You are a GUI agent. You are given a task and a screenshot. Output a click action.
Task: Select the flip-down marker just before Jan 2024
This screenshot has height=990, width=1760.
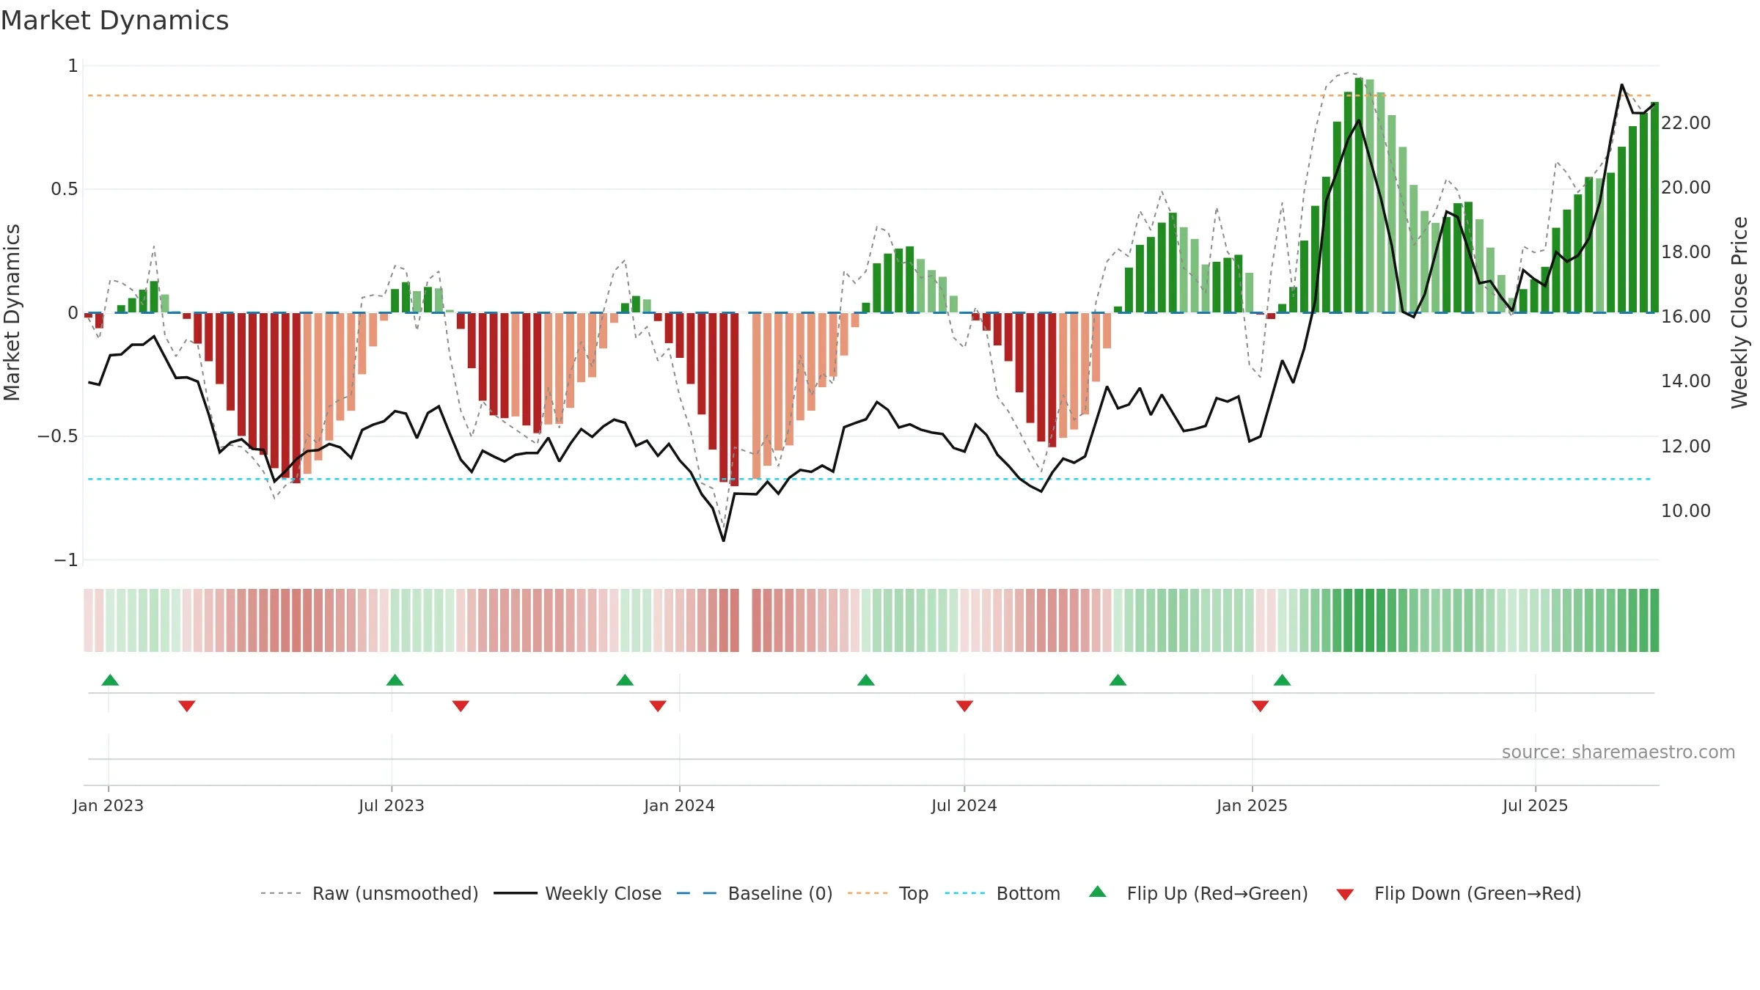coord(658,706)
